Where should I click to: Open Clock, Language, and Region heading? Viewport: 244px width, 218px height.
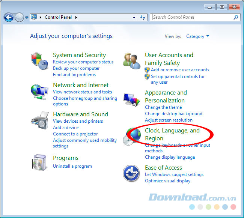(x=172, y=134)
